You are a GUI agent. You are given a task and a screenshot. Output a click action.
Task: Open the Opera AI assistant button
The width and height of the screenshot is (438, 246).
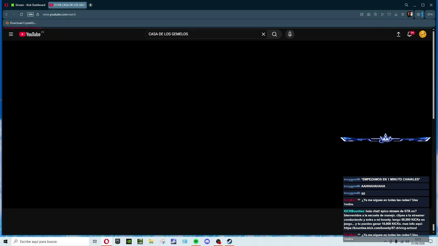click(430, 14)
